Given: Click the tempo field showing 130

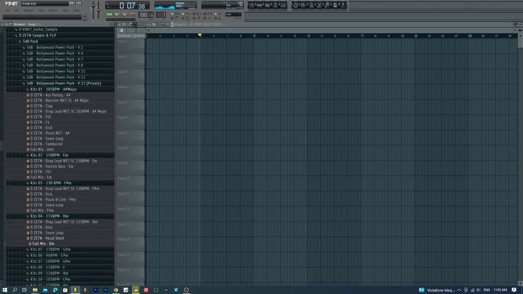Looking at the screenshot, I should pos(146,15).
